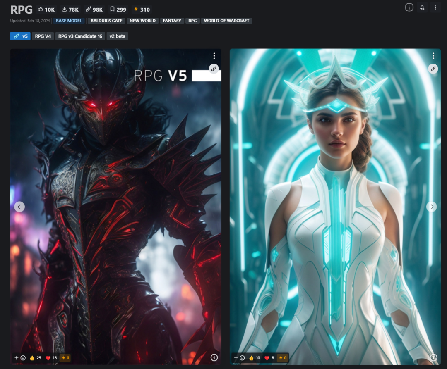Open the teal futuristic woman image
The image size is (447, 369).
[335, 207]
